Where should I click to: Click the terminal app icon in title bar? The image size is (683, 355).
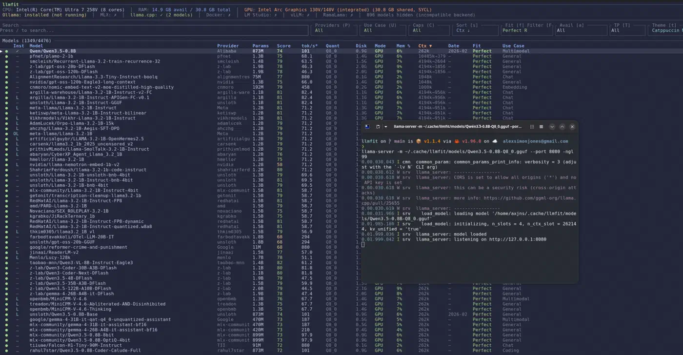(367, 127)
